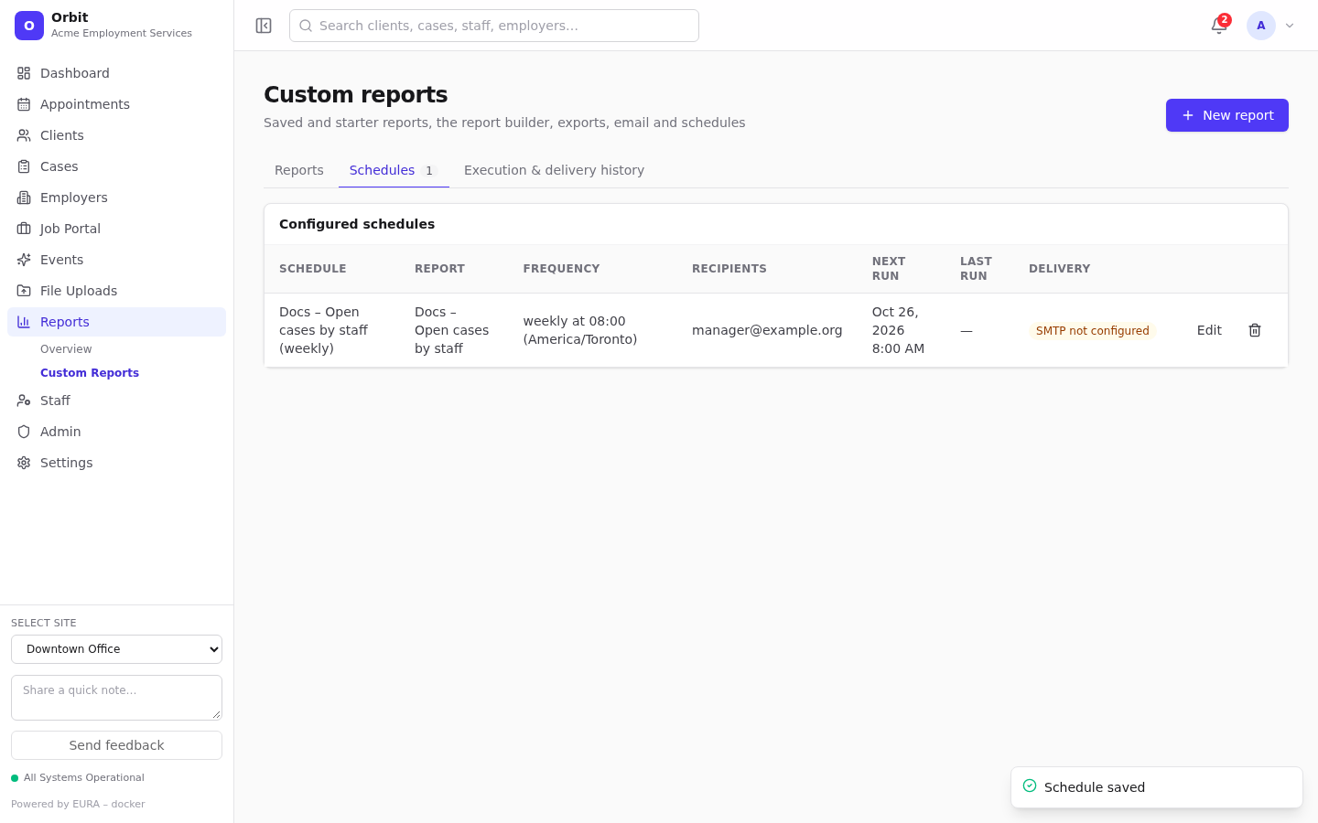Click the Reports chart icon

24,322
